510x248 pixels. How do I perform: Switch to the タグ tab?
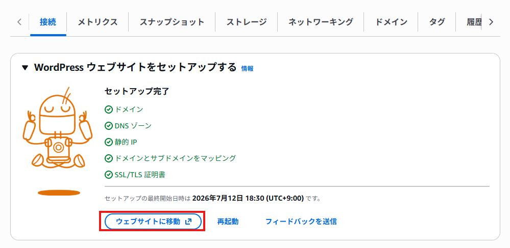(x=437, y=22)
